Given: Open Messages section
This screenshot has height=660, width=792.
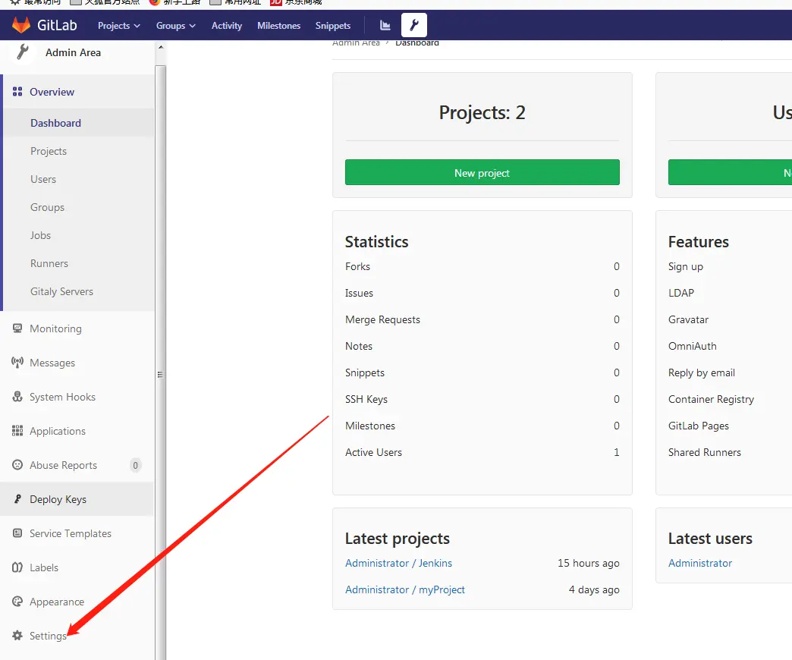Looking at the screenshot, I should 52,363.
